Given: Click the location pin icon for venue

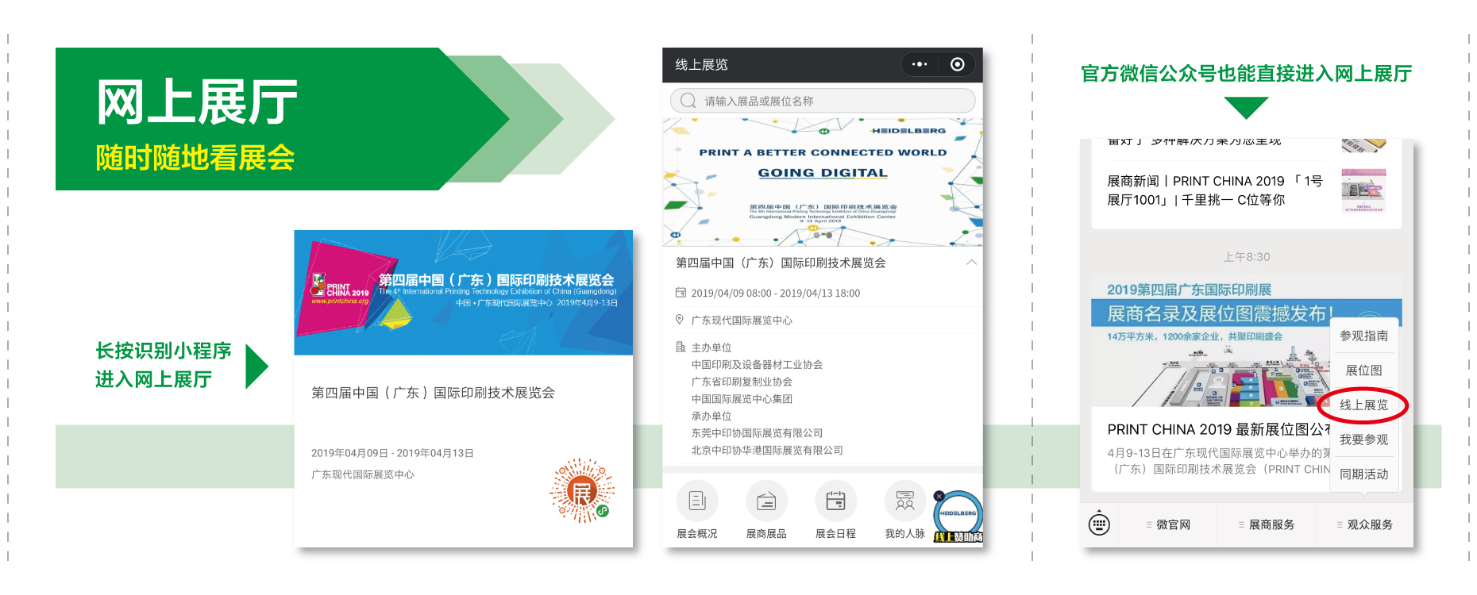Looking at the screenshot, I should (680, 320).
